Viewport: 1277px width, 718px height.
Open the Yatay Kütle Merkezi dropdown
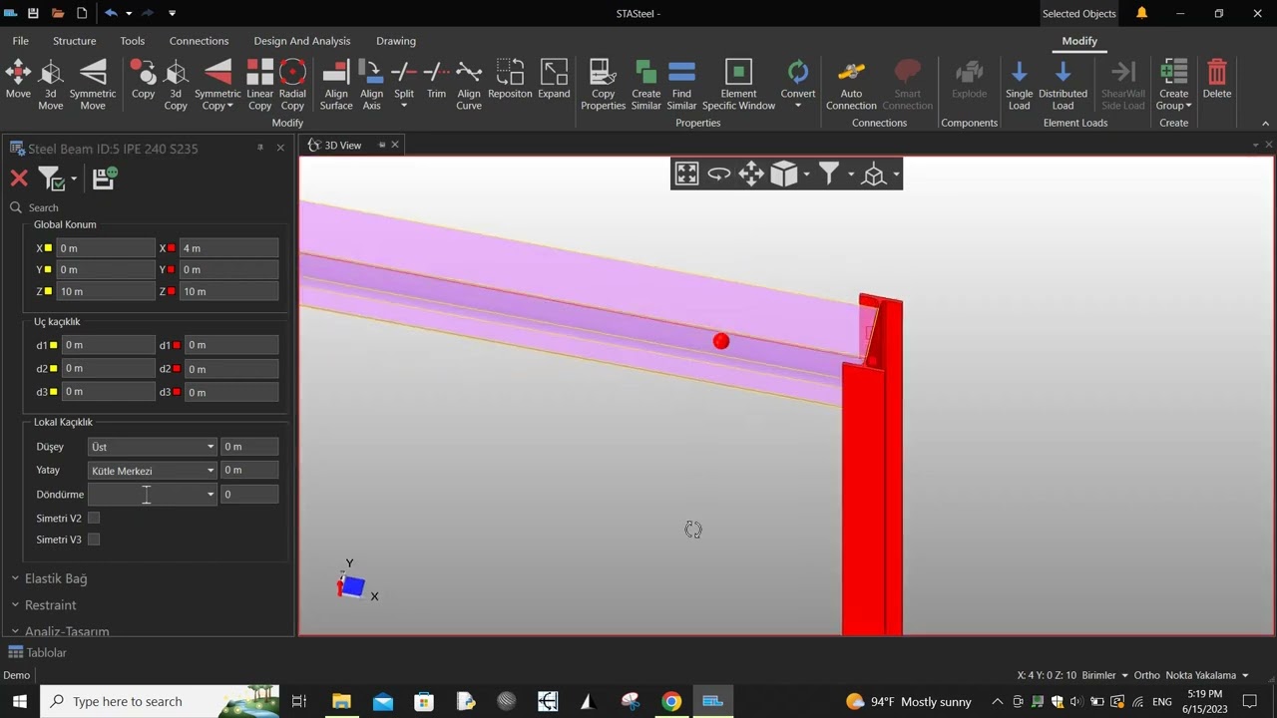[x=152, y=470]
